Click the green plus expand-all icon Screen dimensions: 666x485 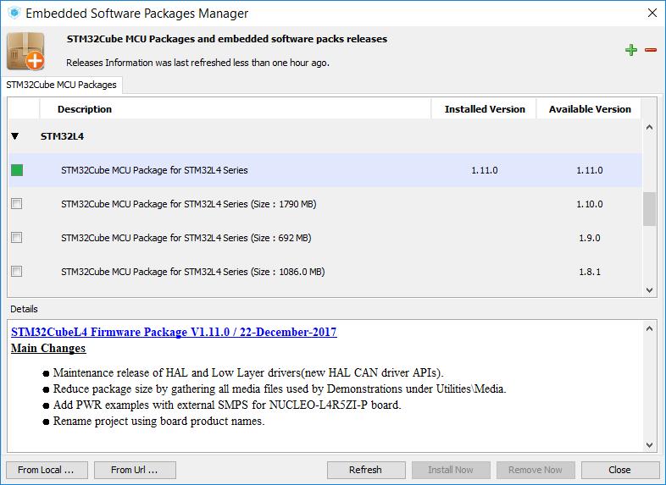click(x=631, y=50)
